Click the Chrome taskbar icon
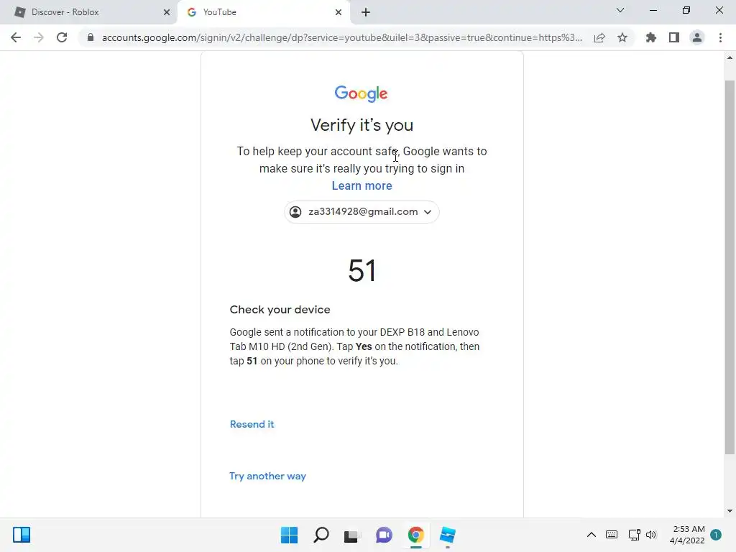Screen dimensions: 736x552 click(x=416, y=535)
